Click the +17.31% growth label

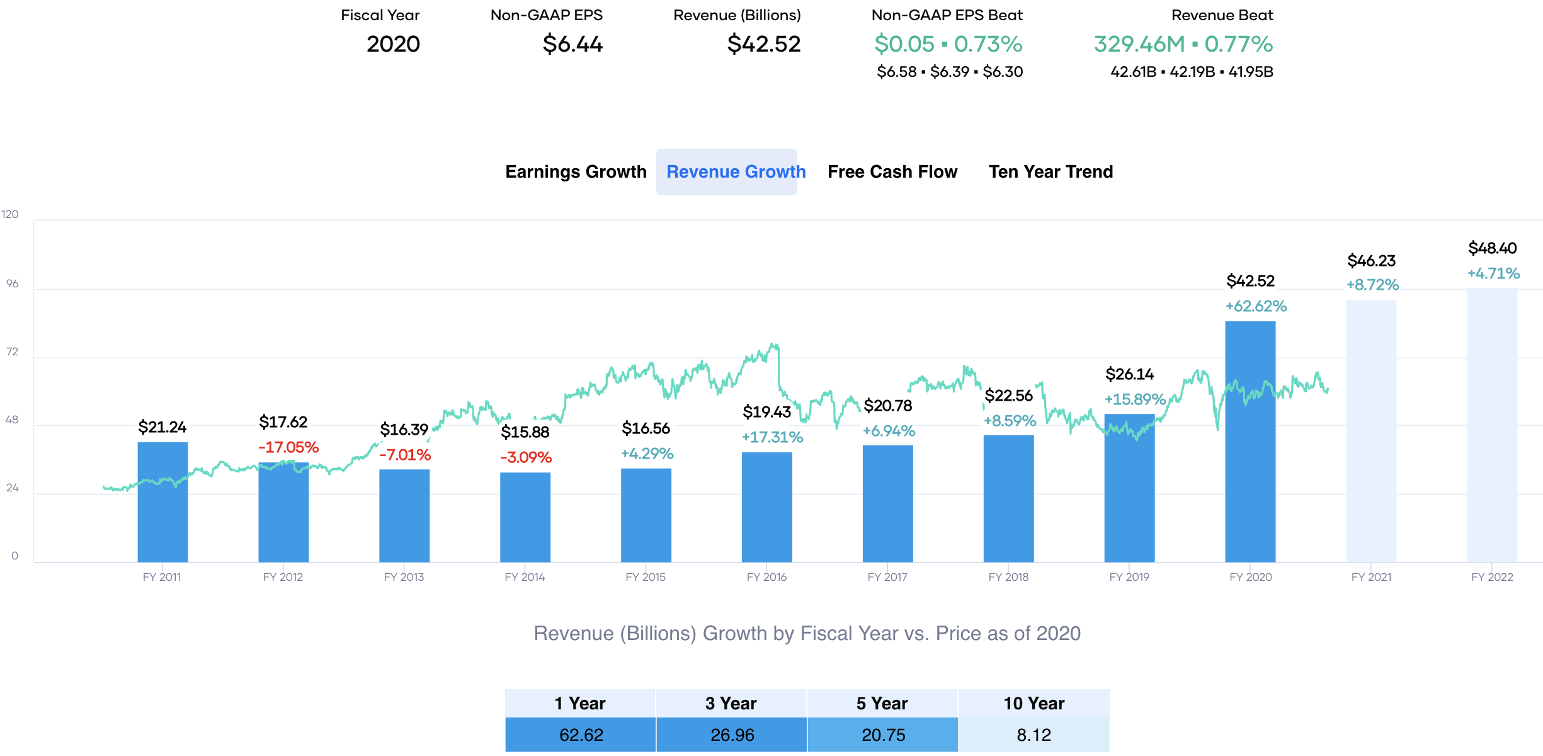point(772,437)
